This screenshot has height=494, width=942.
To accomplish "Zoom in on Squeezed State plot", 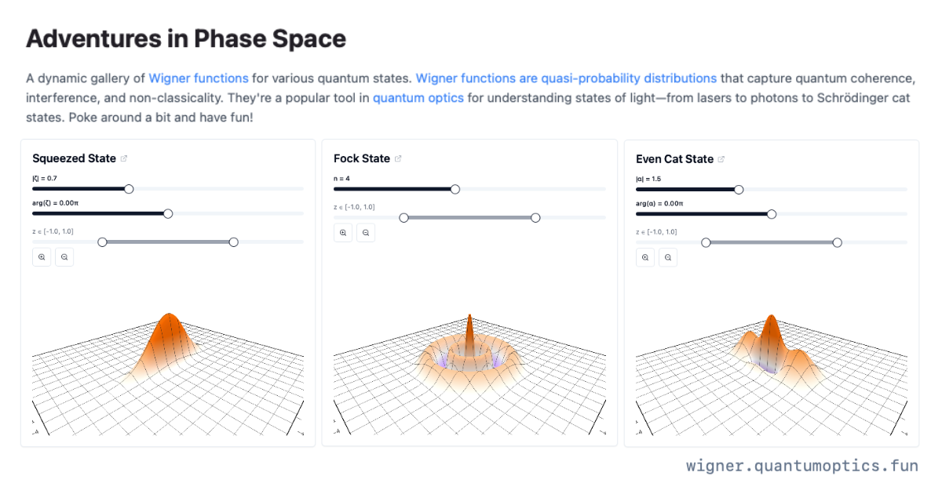I will click(42, 256).
